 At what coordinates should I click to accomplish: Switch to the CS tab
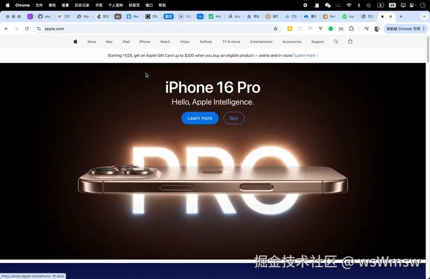[291, 17]
